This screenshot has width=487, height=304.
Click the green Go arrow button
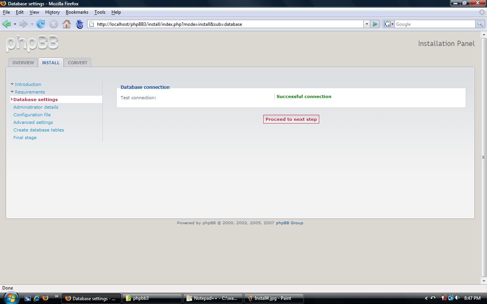(x=375, y=24)
